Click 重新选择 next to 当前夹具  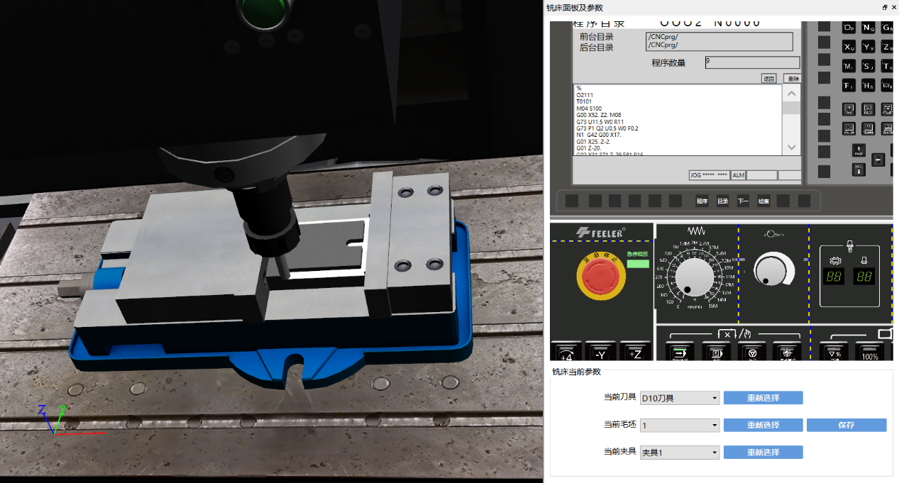coord(763,452)
